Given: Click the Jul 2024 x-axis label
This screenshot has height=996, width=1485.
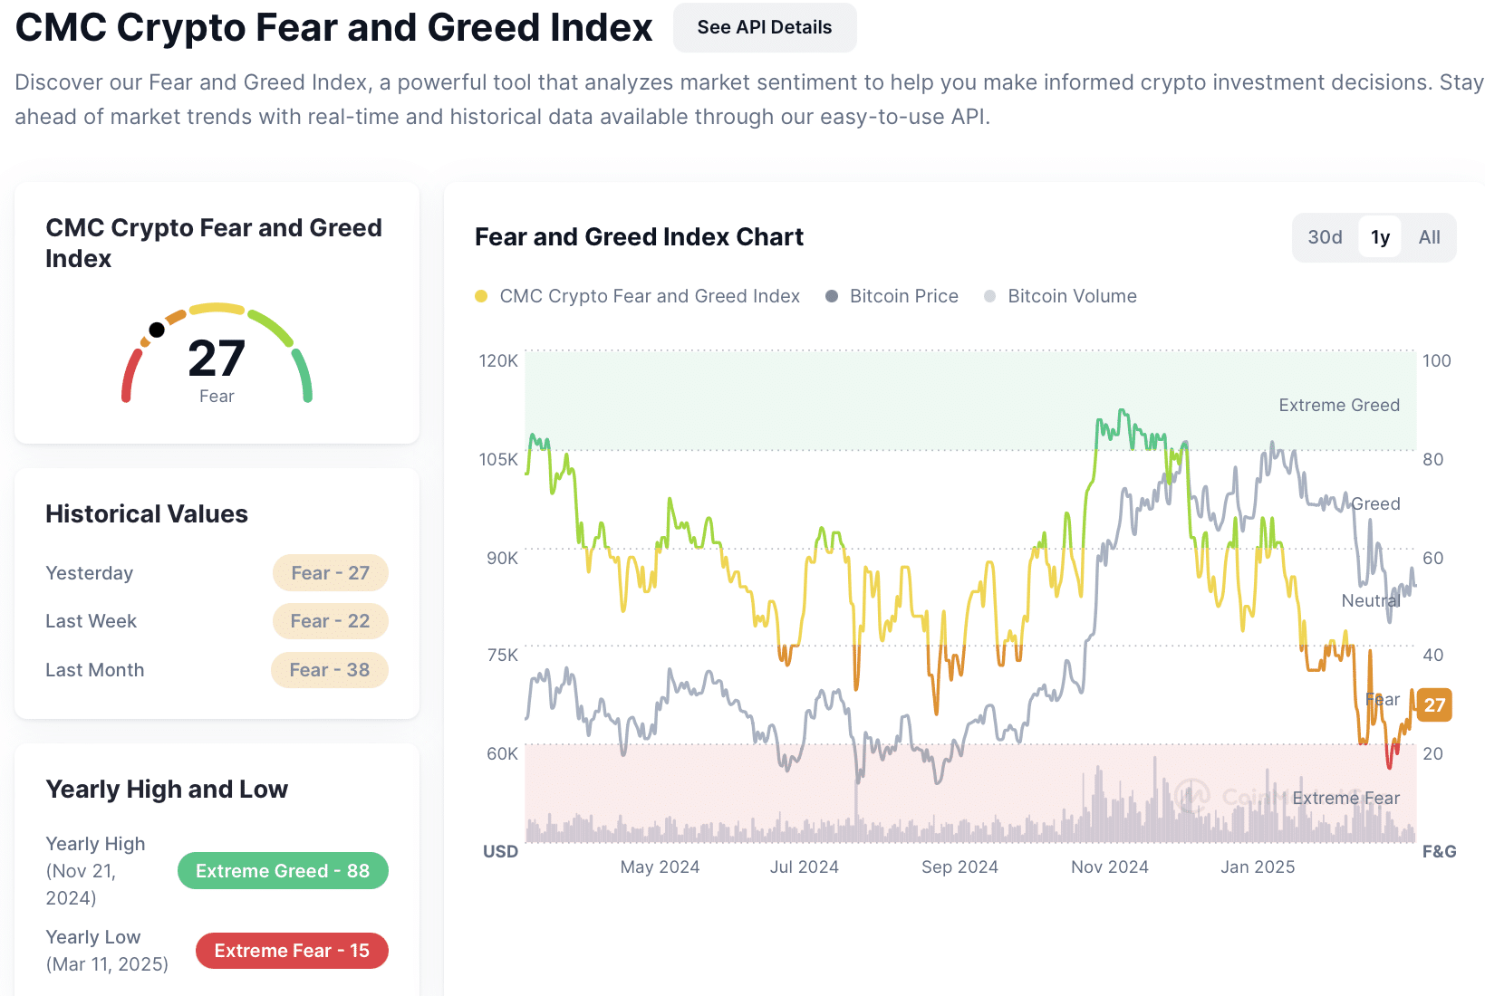Looking at the screenshot, I should pos(805,867).
